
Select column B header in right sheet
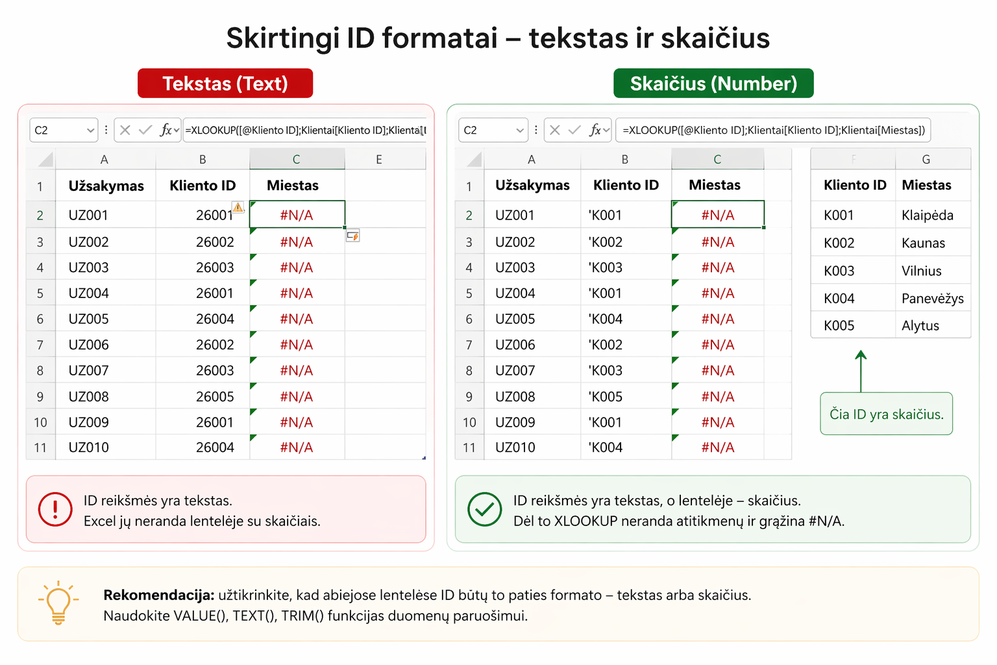pyautogui.click(x=626, y=159)
